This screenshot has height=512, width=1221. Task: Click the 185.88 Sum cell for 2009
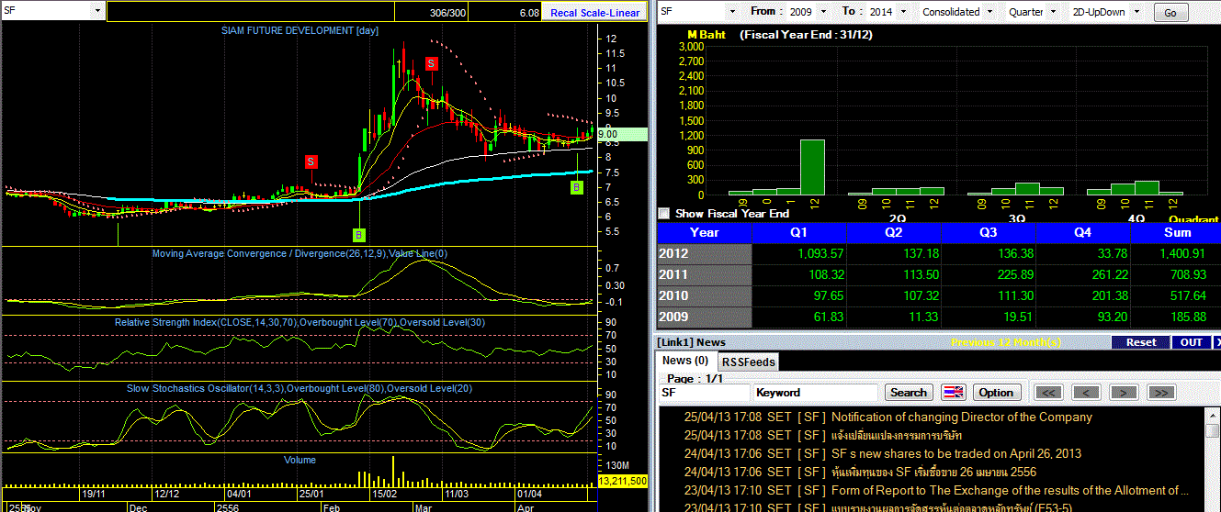point(1176,317)
